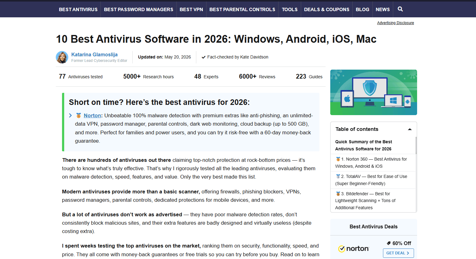This screenshot has width=476, height=259.
Task: Click the '5000+ Research hours' stat
Action: [x=148, y=76]
